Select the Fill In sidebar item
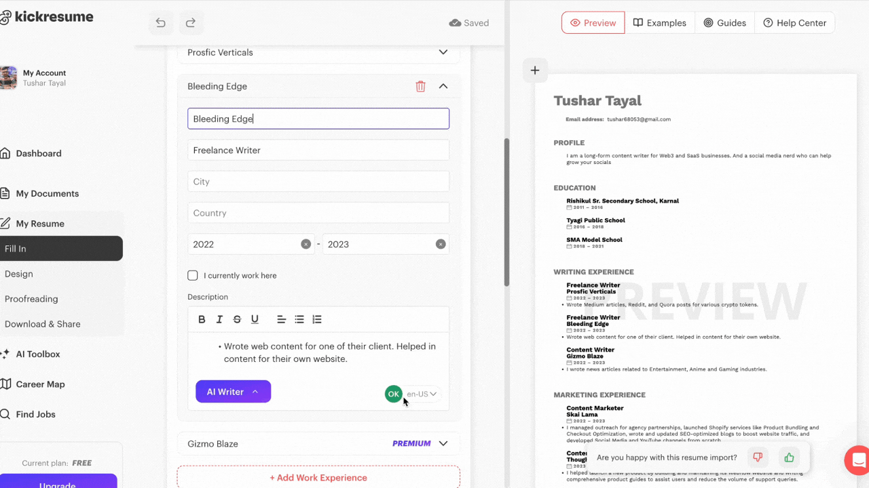Screen dimensions: 869x488 pos(61,249)
